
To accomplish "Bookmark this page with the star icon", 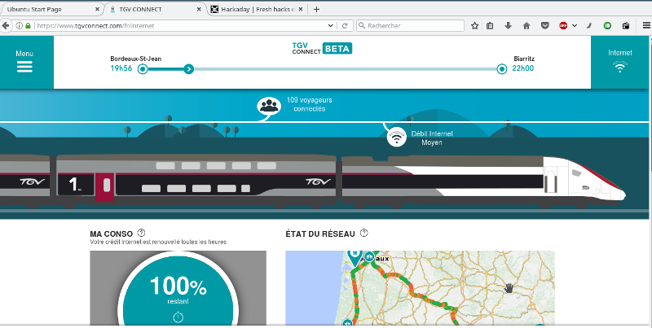I will point(474,26).
